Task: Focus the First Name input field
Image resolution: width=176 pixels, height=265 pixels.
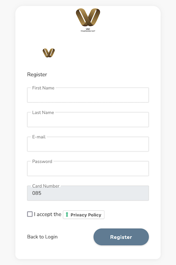Action: pos(88,95)
